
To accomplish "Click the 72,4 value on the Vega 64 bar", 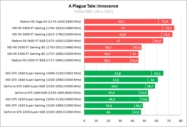I will [x=165, y=22].
